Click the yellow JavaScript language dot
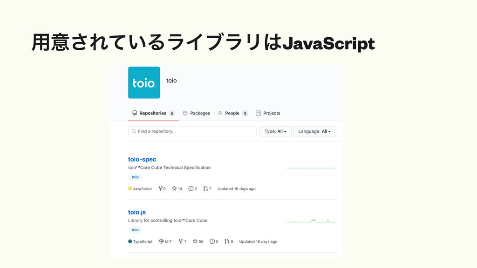477x268 pixels. pos(130,189)
